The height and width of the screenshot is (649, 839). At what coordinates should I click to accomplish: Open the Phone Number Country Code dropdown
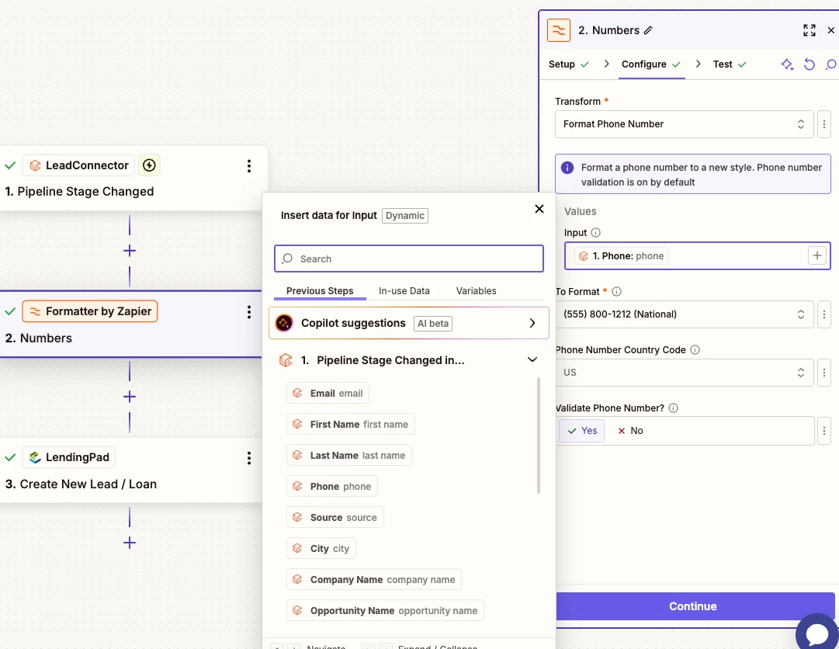pos(685,373)
